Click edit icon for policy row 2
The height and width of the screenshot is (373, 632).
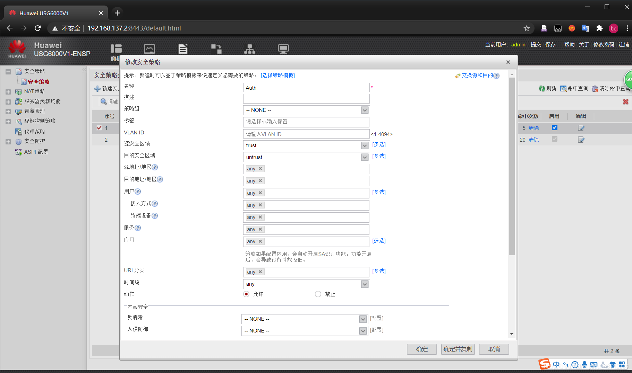pos(581,140)
